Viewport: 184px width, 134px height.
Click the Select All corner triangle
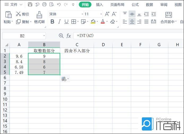coord(7,45)
